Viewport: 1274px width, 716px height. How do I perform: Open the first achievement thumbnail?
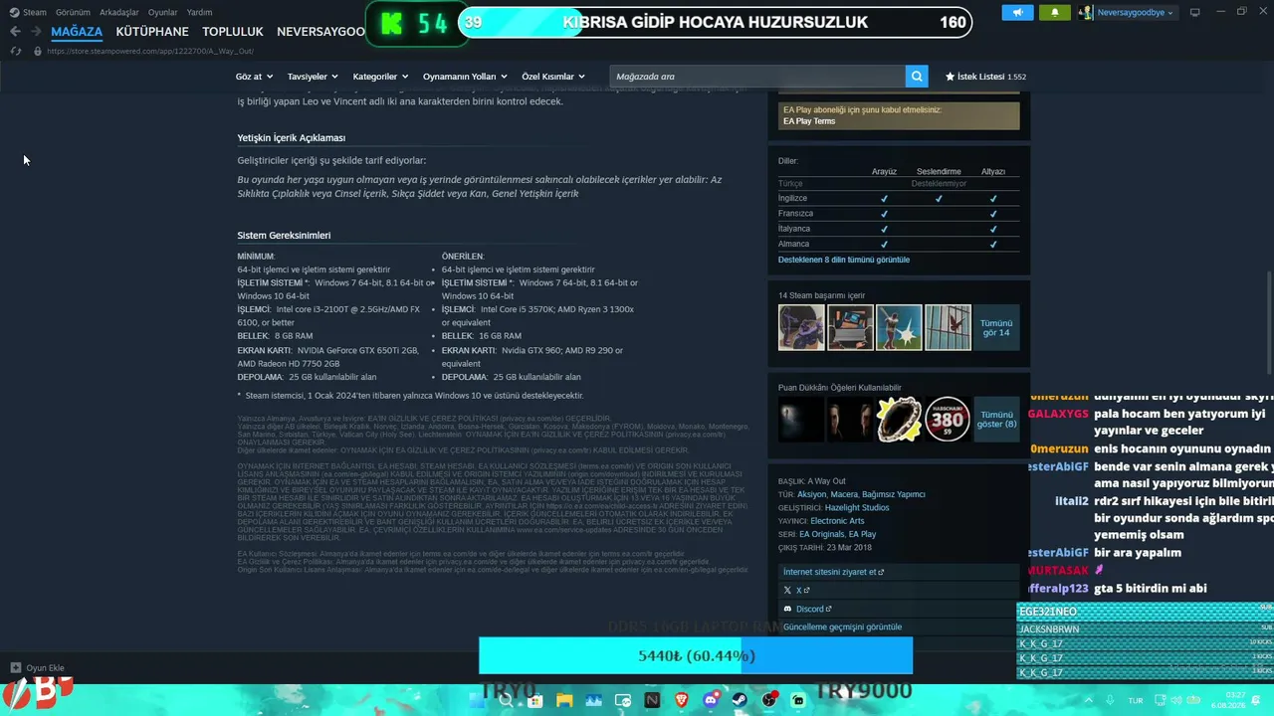click(801, 327)
